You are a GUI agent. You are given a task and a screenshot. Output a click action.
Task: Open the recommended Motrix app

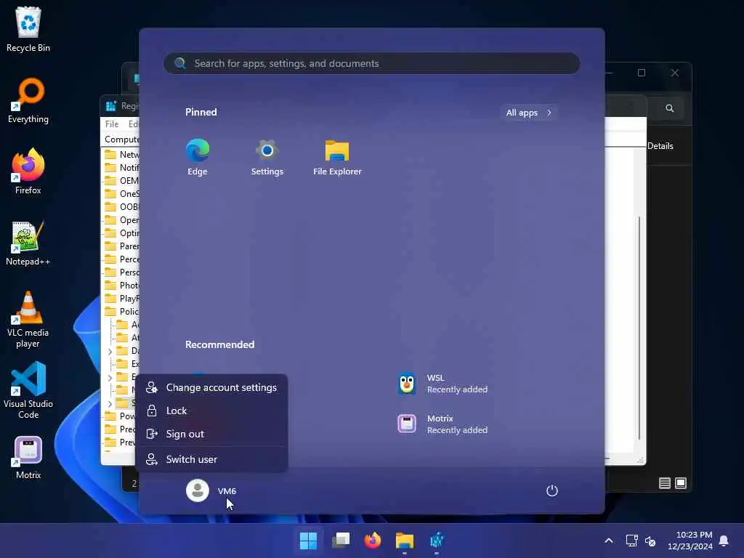click(442, 424)
